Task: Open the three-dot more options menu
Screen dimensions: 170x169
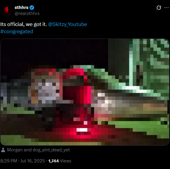Action: click(166, 7)
